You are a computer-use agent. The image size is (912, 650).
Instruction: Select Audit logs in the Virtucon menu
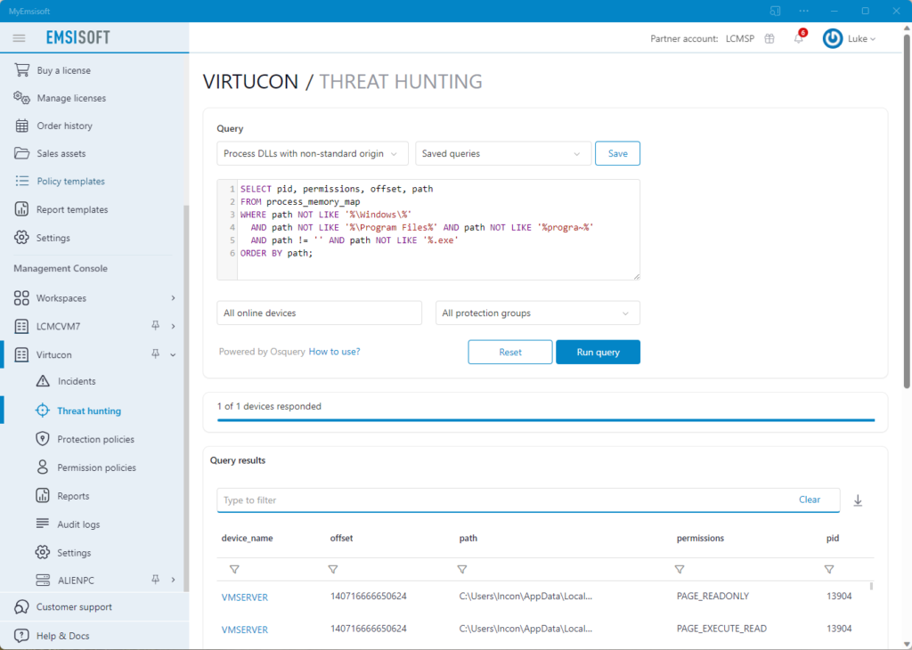coord(76,524)
